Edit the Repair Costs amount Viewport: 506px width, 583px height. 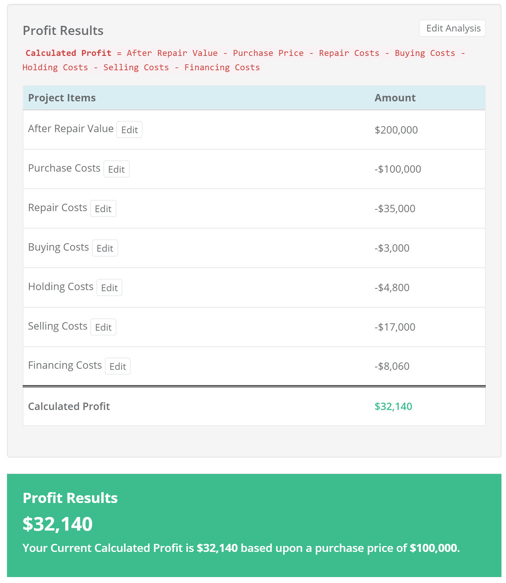103,208
